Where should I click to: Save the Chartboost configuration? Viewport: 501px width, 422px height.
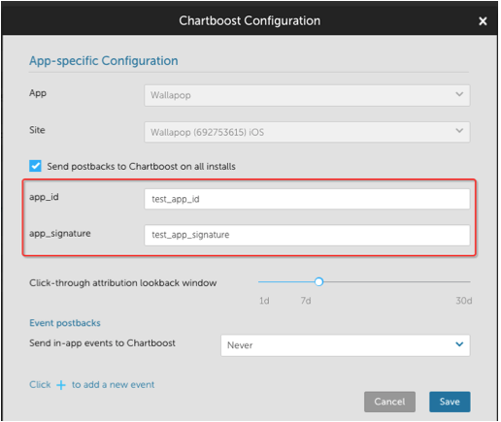pos(450,402)
